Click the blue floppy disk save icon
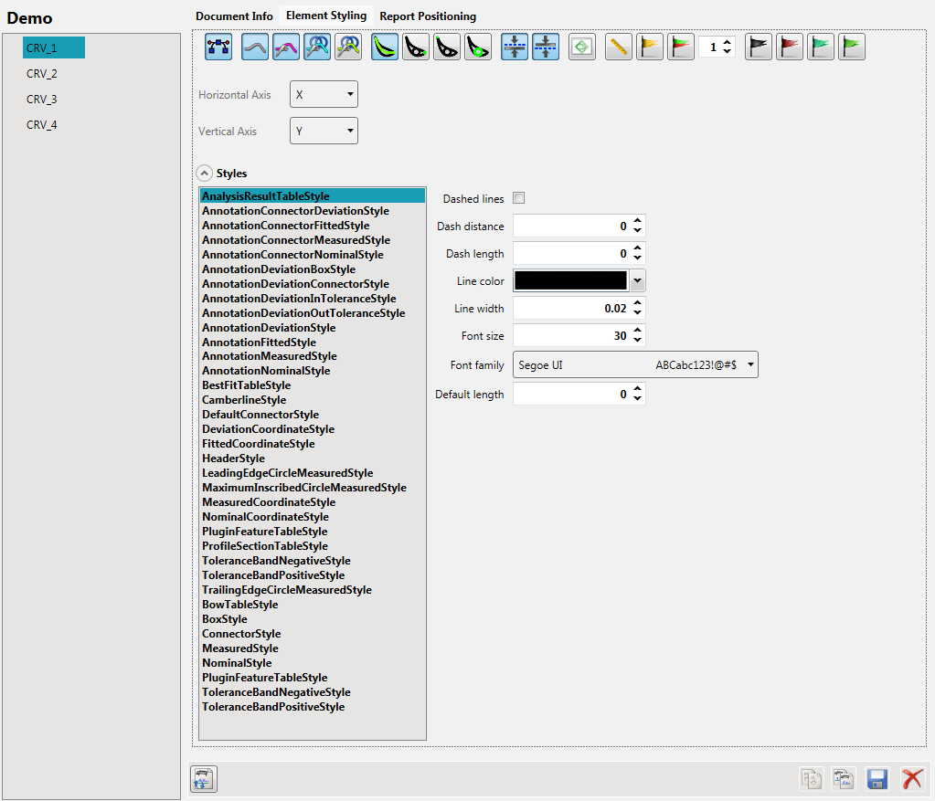Image resolution: width=935 pixels, height=801 pixels. pos(877,779)
